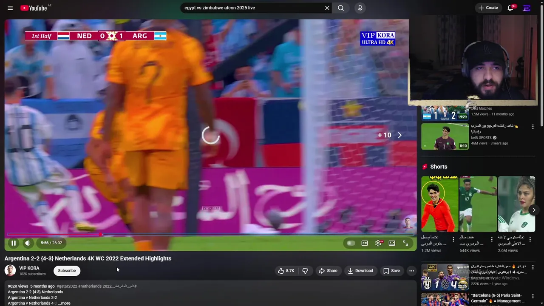
Task: Skip forward 10 seconds
Action: pos(390,135)
